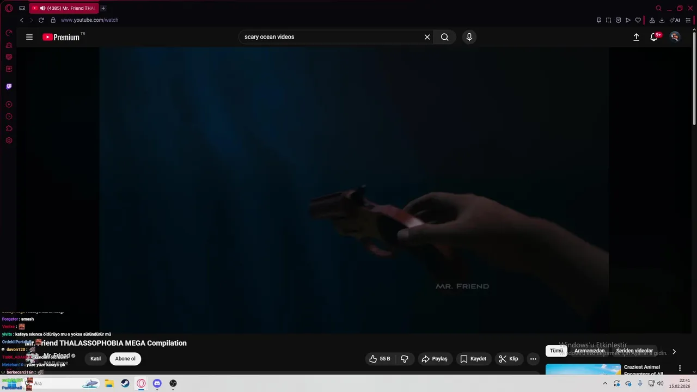
Task: Open OBS Studio from taskbar
Action: coord(173,383)
